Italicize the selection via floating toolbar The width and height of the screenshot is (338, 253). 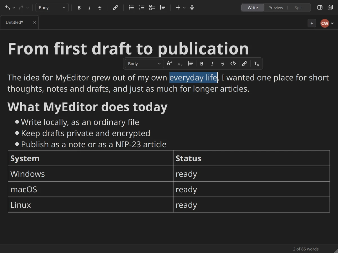tap(212, 64)
